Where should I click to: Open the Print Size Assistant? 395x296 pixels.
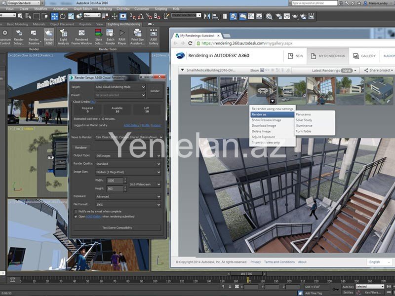pyautogui.click(x=137, y=37)
